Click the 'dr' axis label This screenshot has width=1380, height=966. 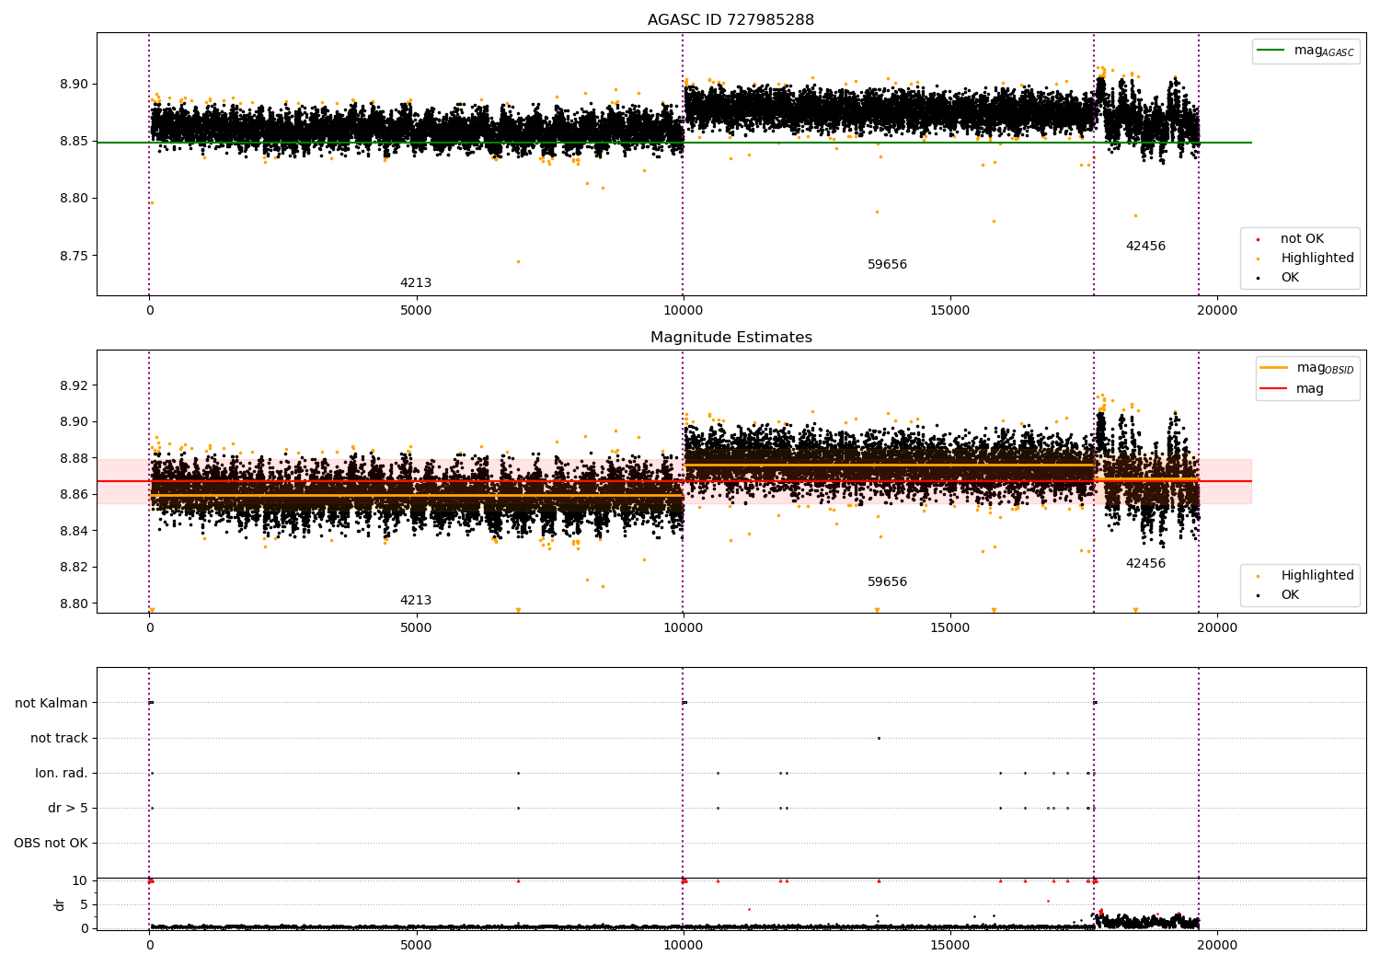tap(60, 904)
